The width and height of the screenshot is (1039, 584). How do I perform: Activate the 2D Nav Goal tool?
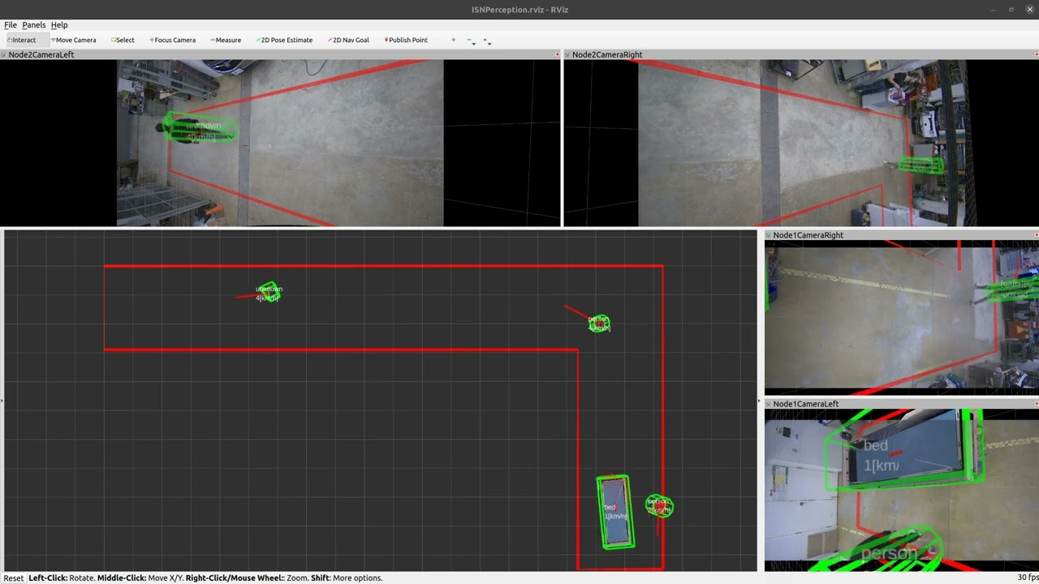tap(349, 40)
